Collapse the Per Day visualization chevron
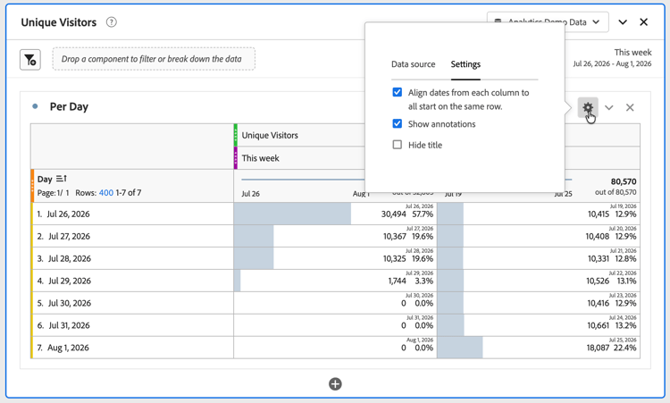 pyautogui.click(x=609, y=107)
